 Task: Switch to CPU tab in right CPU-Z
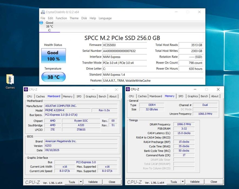131,96
